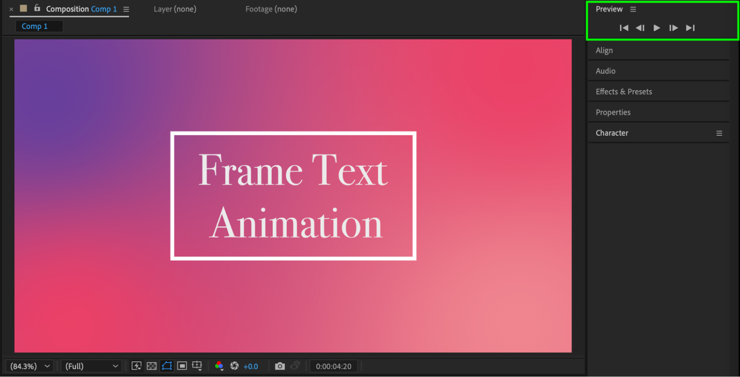Switch to the Layer (none) tab
The height and width of the screenshot is (377, 740).
coord(175,9)
